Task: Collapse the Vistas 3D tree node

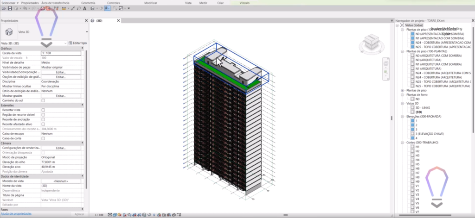Action: click(402, 103)
